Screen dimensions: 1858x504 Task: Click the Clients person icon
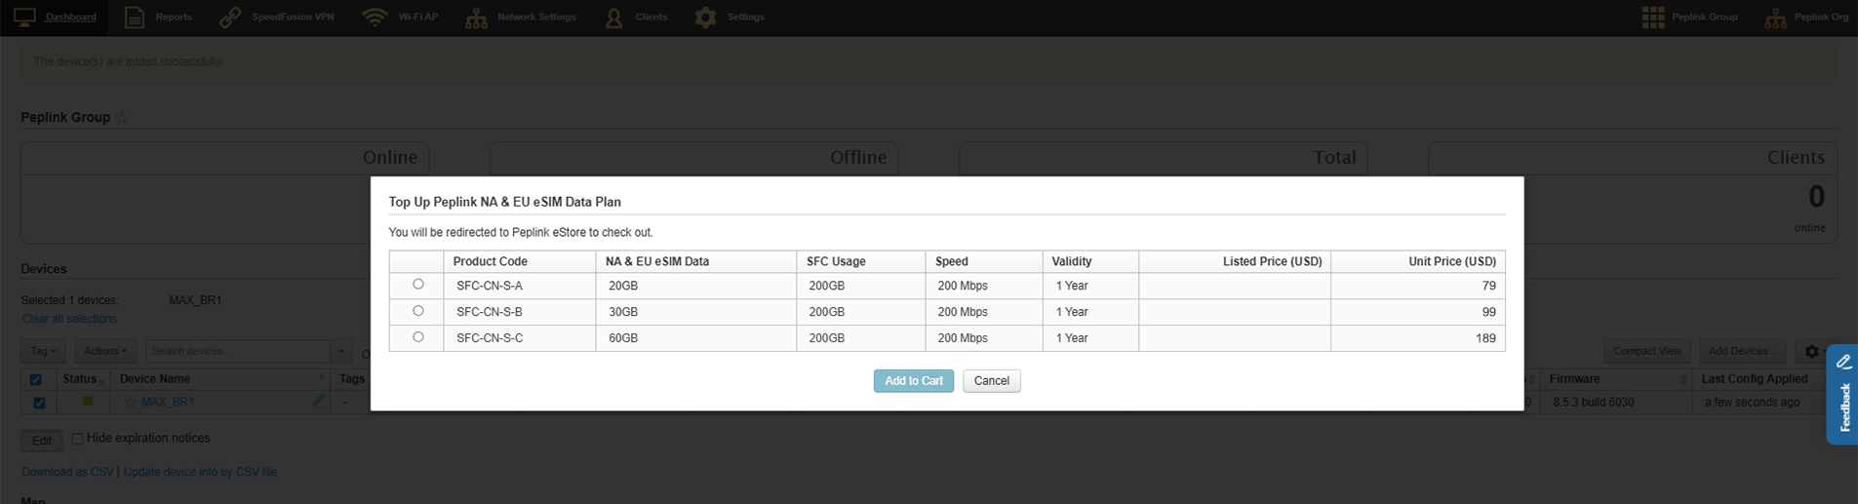pos(613,18)
